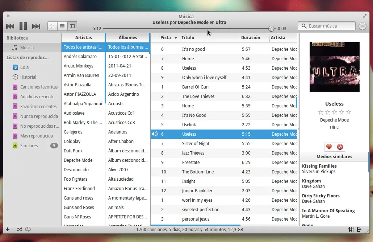
Task: Click the playback progress slider handle
Action: click(271, 29)
